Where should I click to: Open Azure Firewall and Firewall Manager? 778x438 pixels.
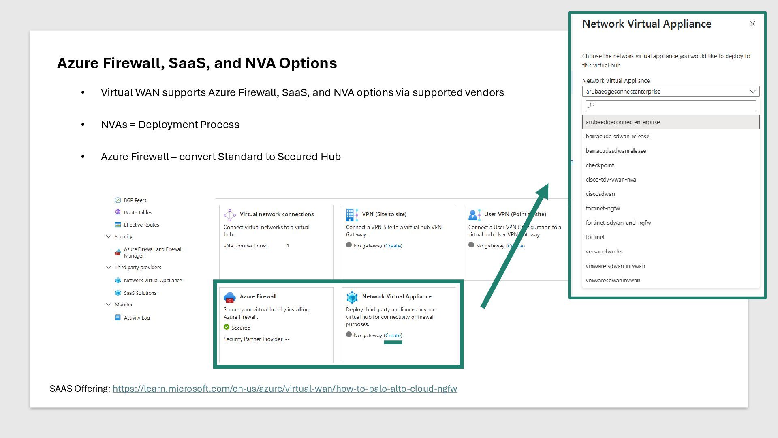tap(153, 252)
